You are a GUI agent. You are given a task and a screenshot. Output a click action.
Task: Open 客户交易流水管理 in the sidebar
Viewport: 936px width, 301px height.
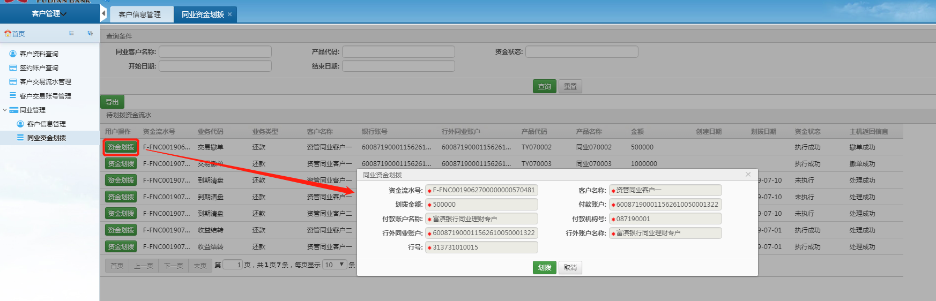46,81
